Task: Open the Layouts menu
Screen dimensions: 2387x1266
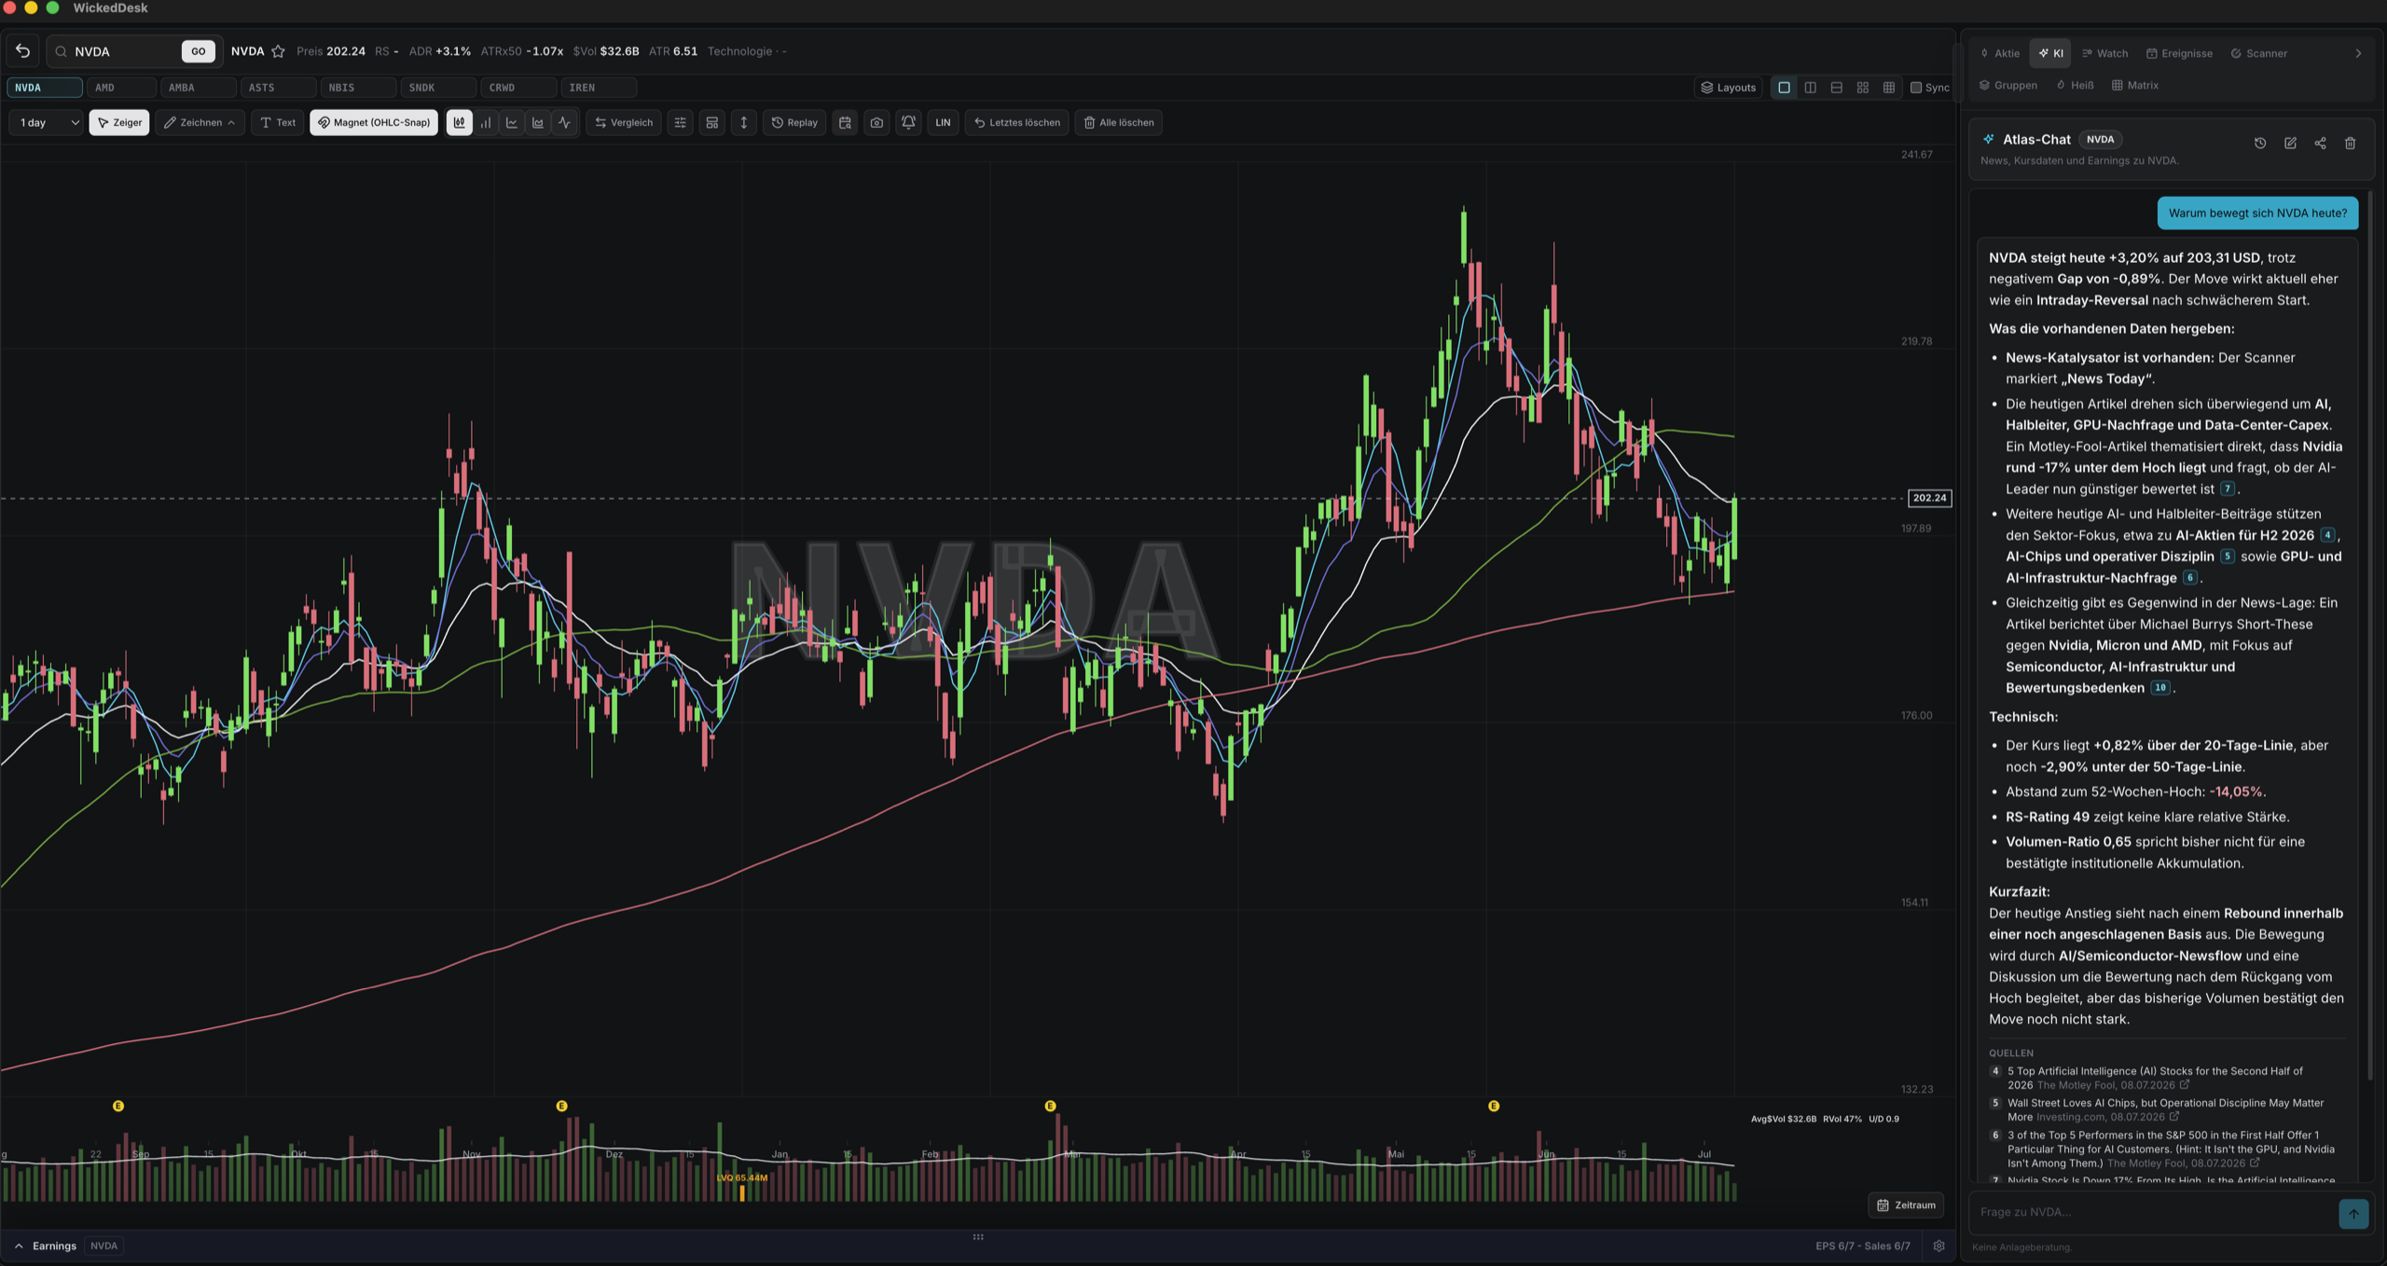Action: point(1729,88)
